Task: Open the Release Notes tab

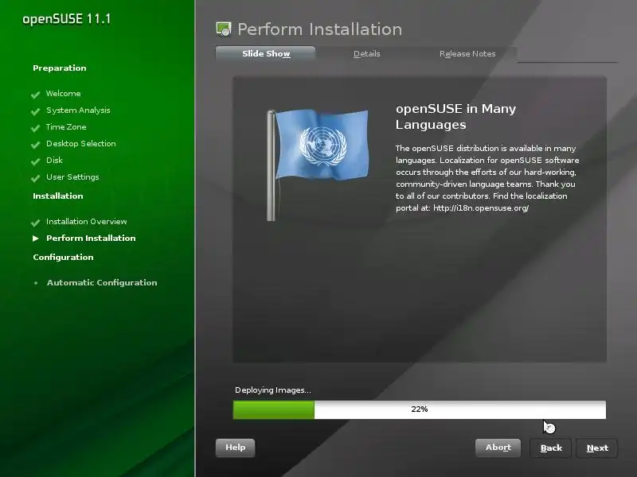Action: (x=467, y=53)
